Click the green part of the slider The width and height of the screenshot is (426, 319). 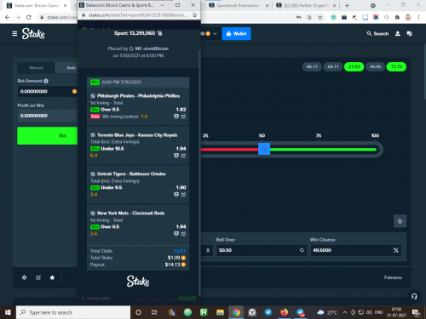pos(323,149)
